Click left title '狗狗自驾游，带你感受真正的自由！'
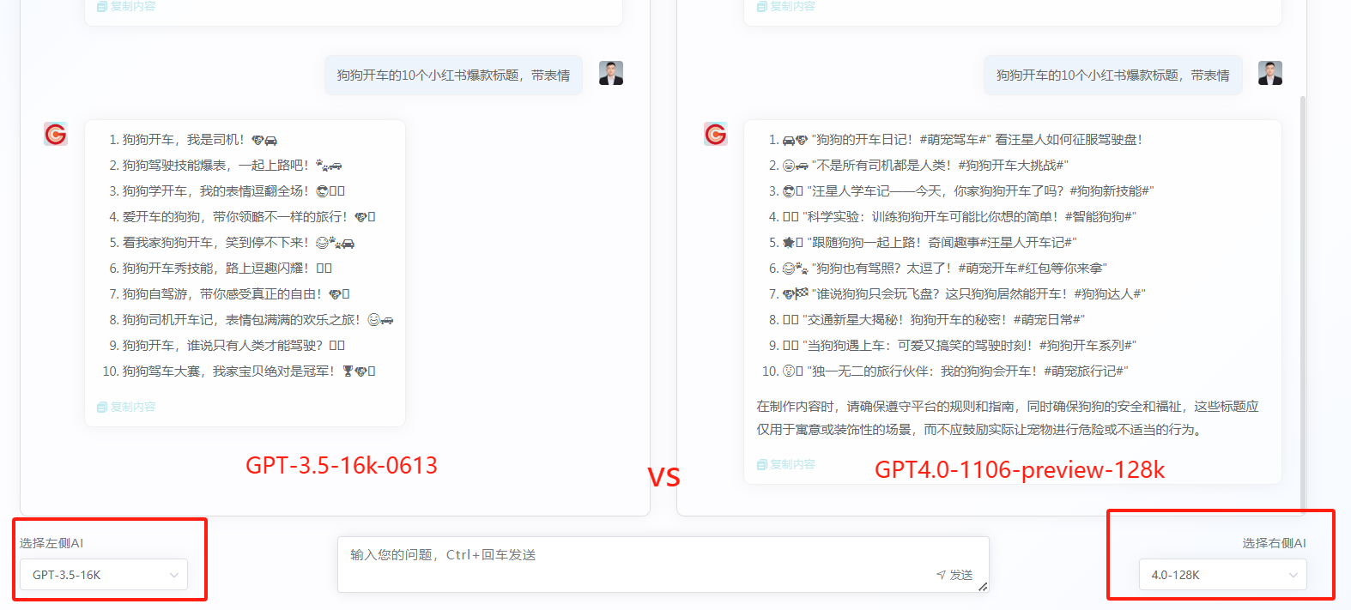Viewport: 1351px width, 610px height. point(222,294)
